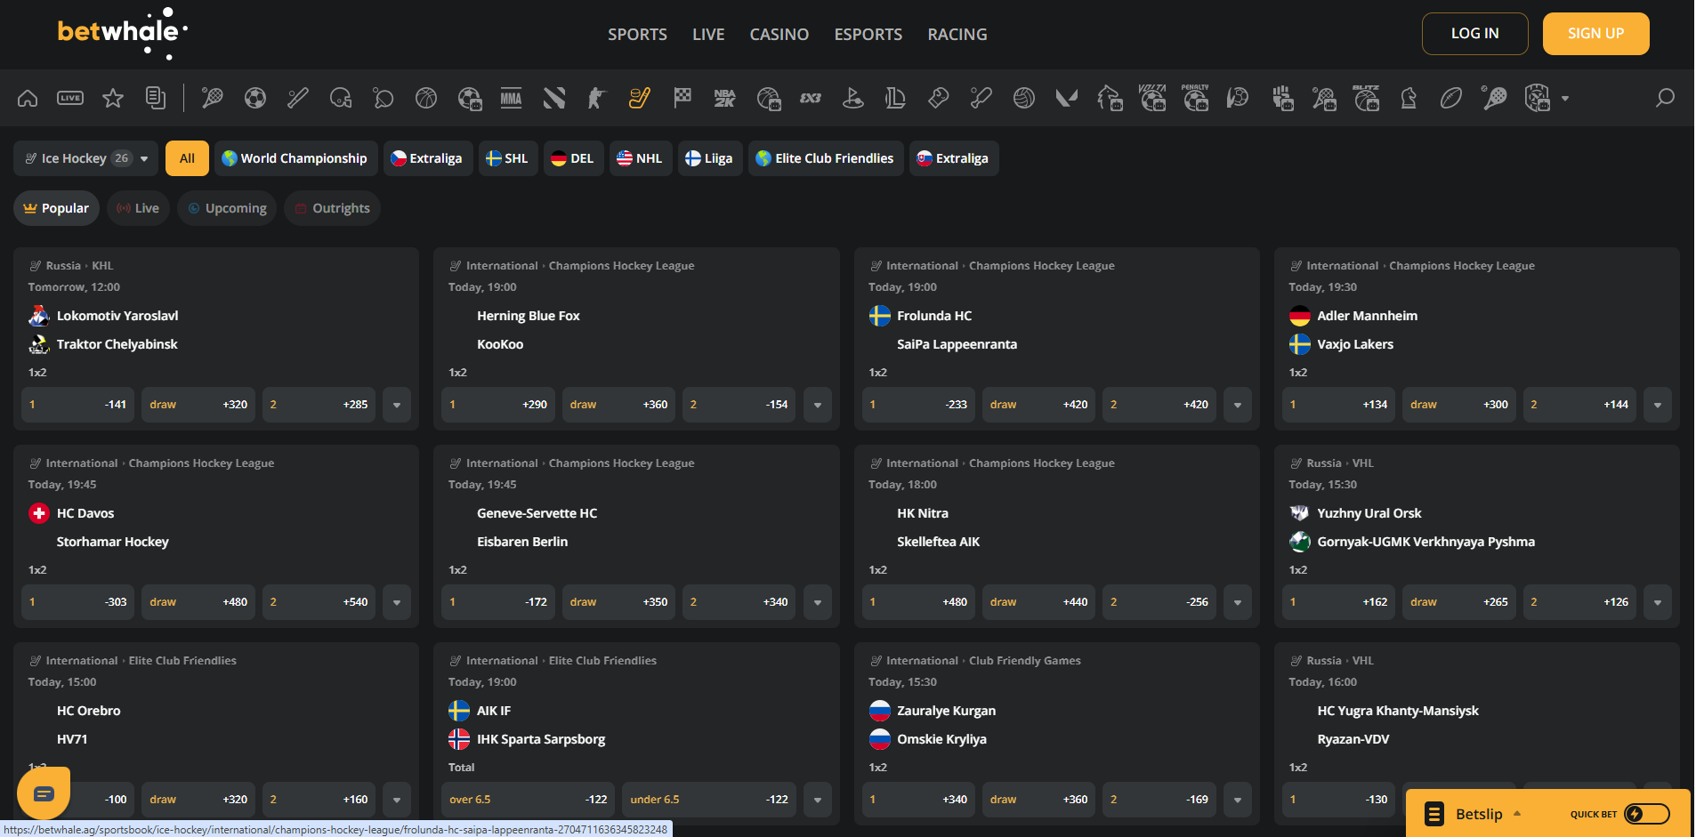Bet on Lokomotiv Yaroslavl win at -141
The width and height of the screenshot is (1696, 837).
tap(78, 405)
